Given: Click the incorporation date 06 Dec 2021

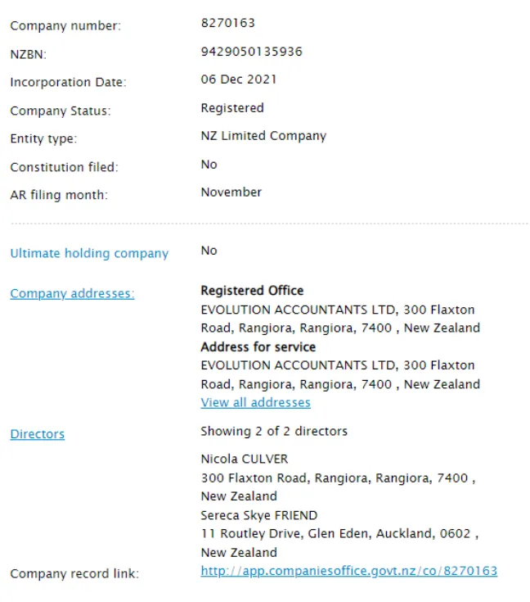Looking at the screenshot, I should click(239, 79).
